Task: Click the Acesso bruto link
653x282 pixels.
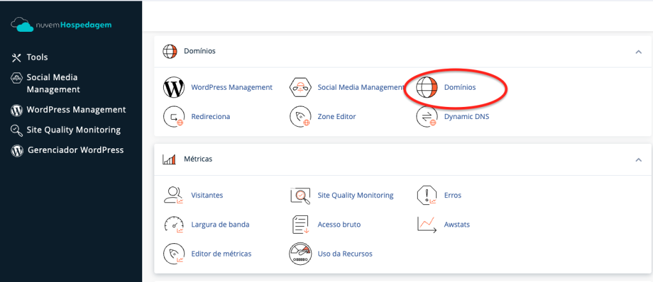Action: click(x=339, y=224)
